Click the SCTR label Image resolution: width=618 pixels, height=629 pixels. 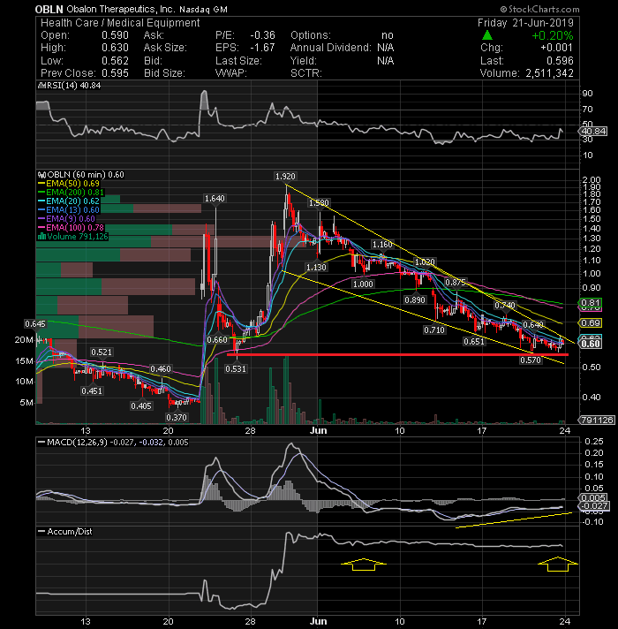(306, 73)
